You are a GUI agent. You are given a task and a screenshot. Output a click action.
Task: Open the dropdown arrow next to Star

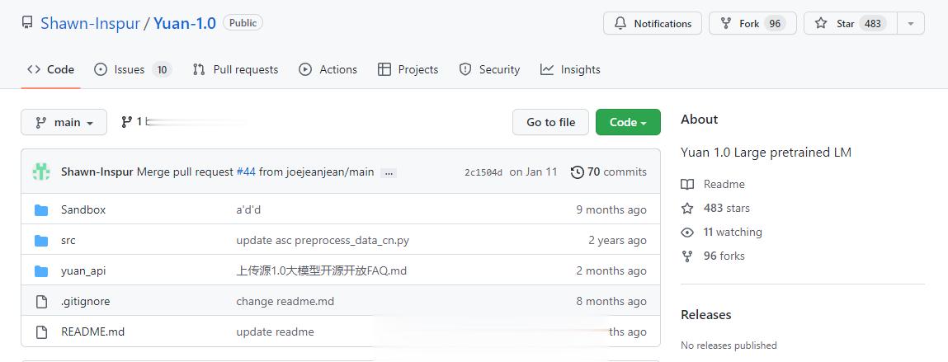tap(911, 24)
